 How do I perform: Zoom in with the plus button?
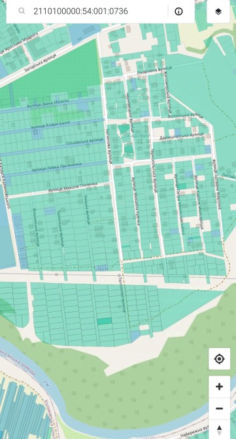(219, 387)
